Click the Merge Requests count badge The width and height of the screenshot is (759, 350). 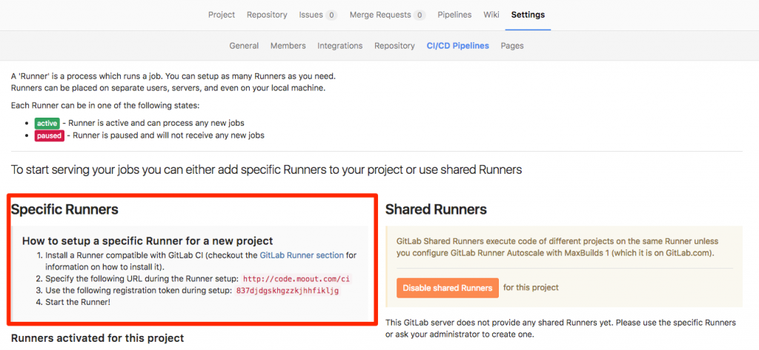click(x=420, y=15)
